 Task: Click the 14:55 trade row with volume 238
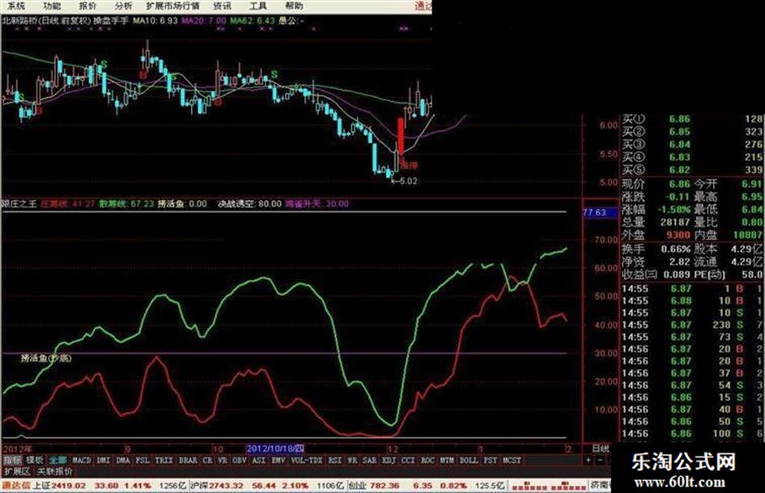[x=691, y=325]
